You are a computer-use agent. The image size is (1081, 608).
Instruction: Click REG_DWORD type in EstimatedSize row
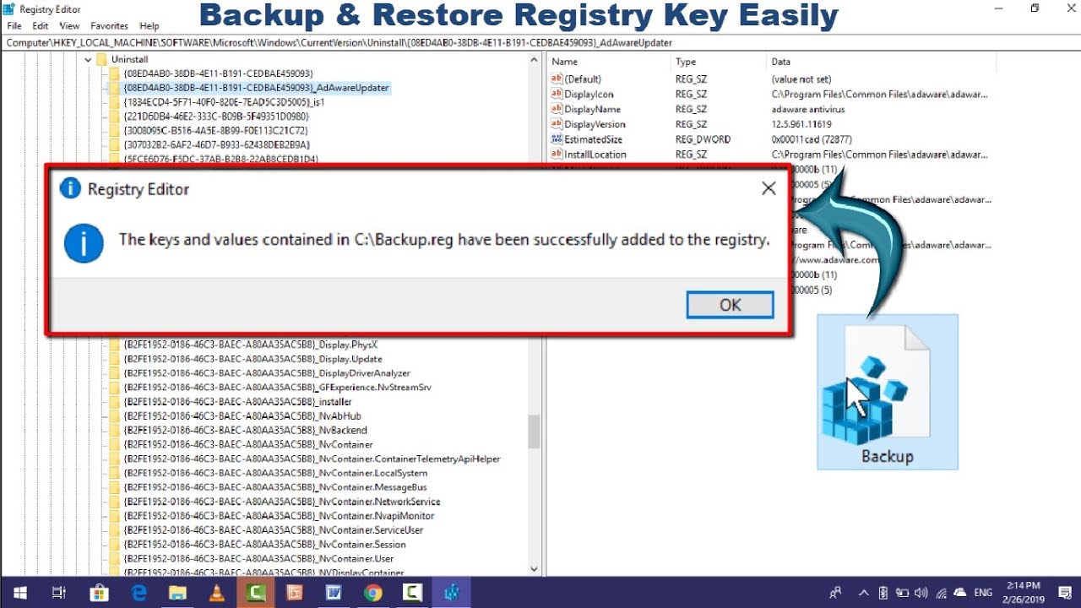tap(703, 139)
